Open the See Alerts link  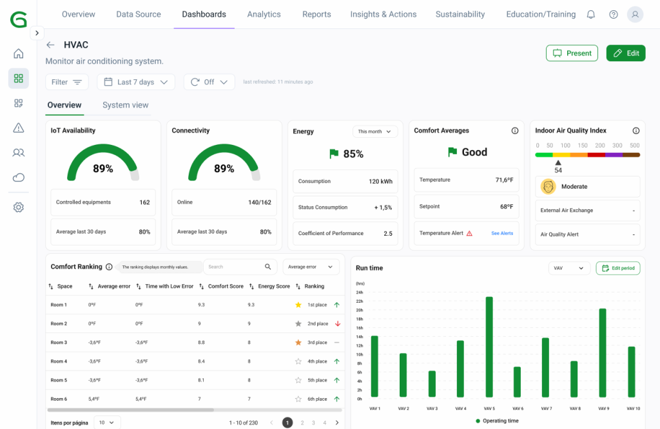502,233
